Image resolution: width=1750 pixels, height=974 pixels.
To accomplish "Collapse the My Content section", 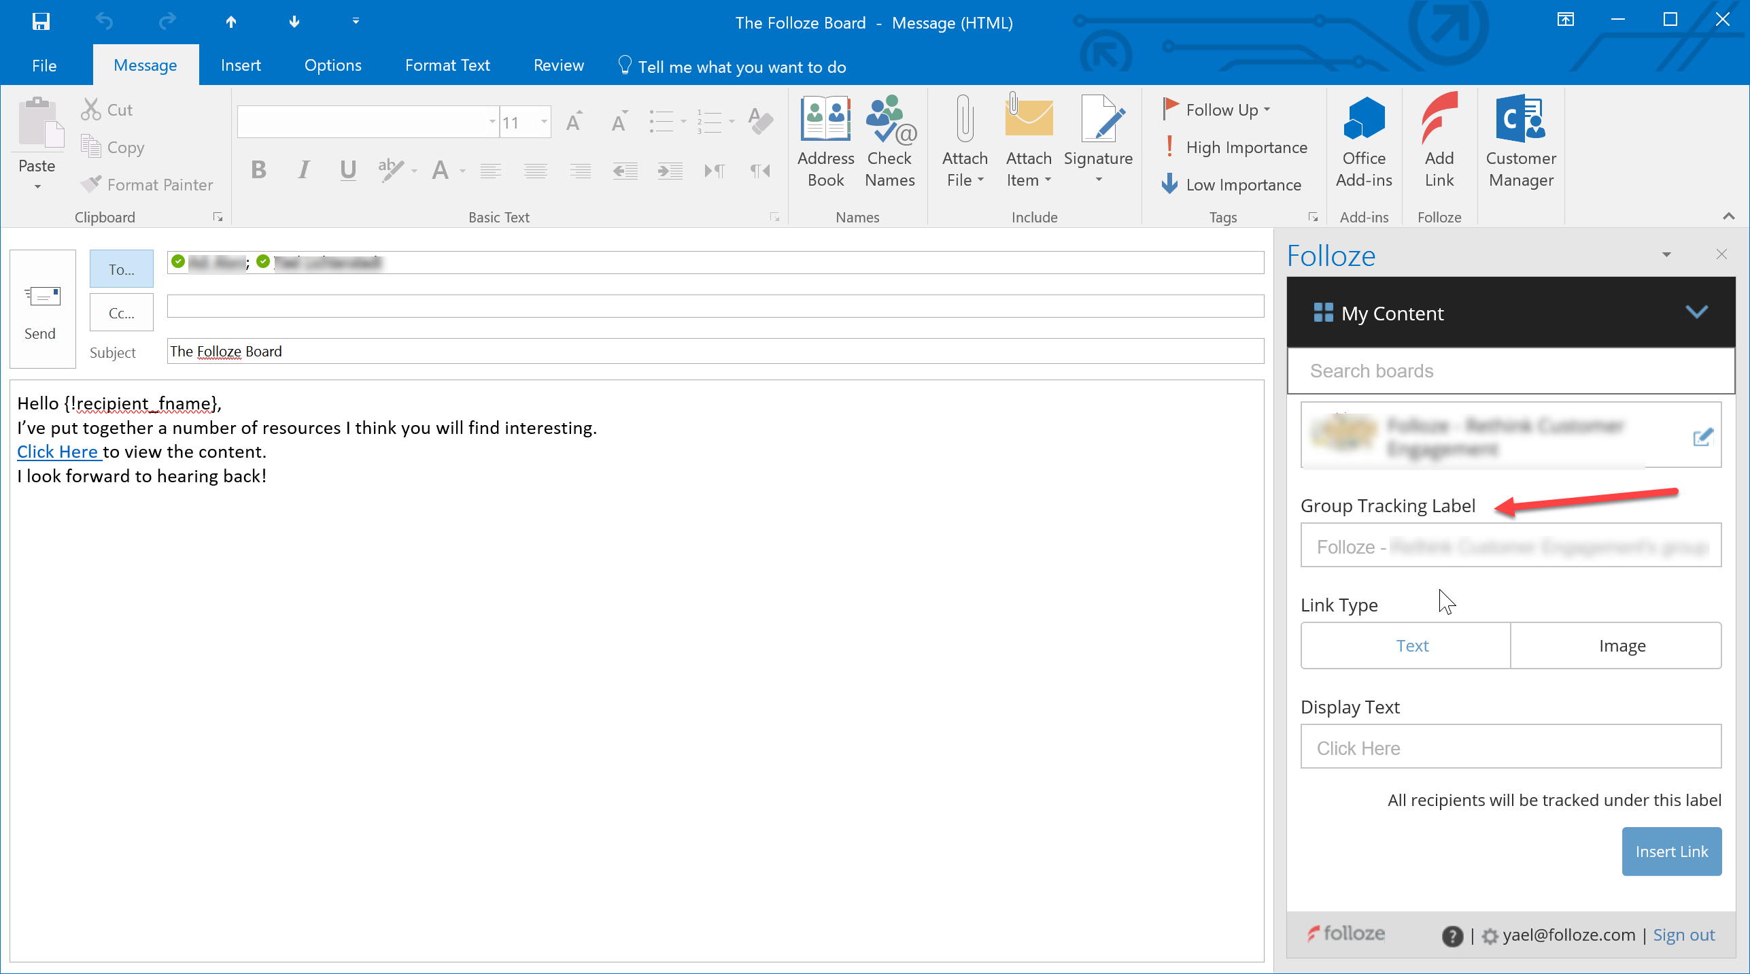I will pyautogui.click(x=1697, y=313).
